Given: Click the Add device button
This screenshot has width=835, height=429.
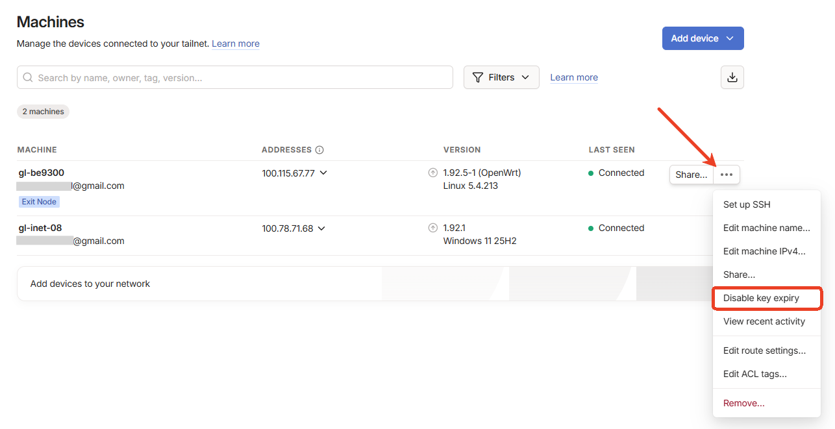Looking at the screenshot, I should (703, 38).
